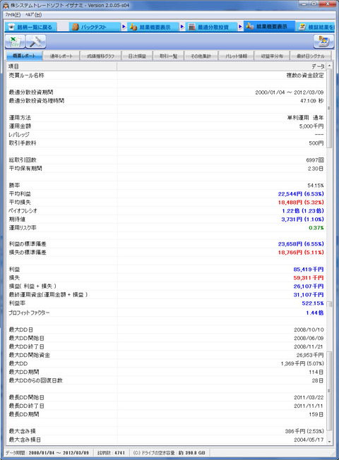Switch to the 日次損益 tab
The width and height of the screenshot is (339, 460).
click(137, 56)
